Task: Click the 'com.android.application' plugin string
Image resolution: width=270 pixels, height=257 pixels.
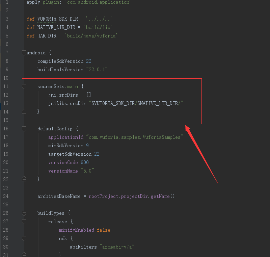Action: point(98,2)
